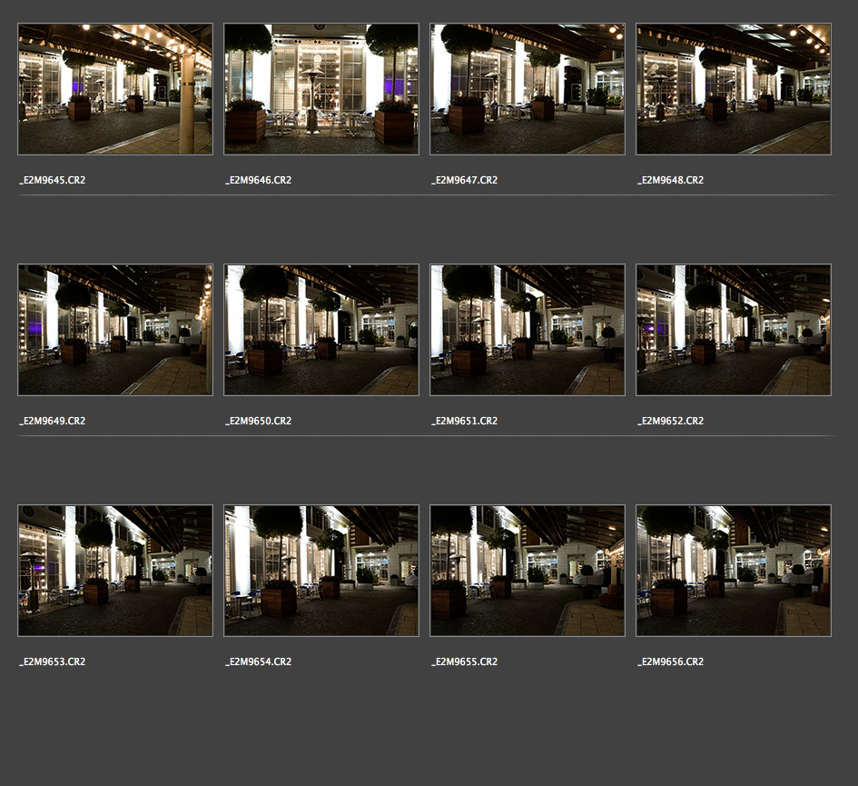
Task: Choose the _E2M9650.CR2 thumbnail image
Action: pos(321,330)
